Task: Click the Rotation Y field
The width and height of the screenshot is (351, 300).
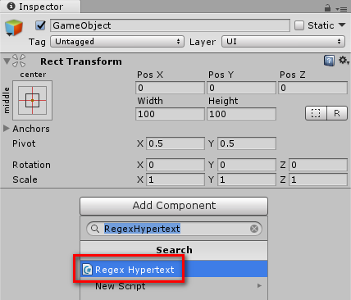Action: click(x=247, y=165)
